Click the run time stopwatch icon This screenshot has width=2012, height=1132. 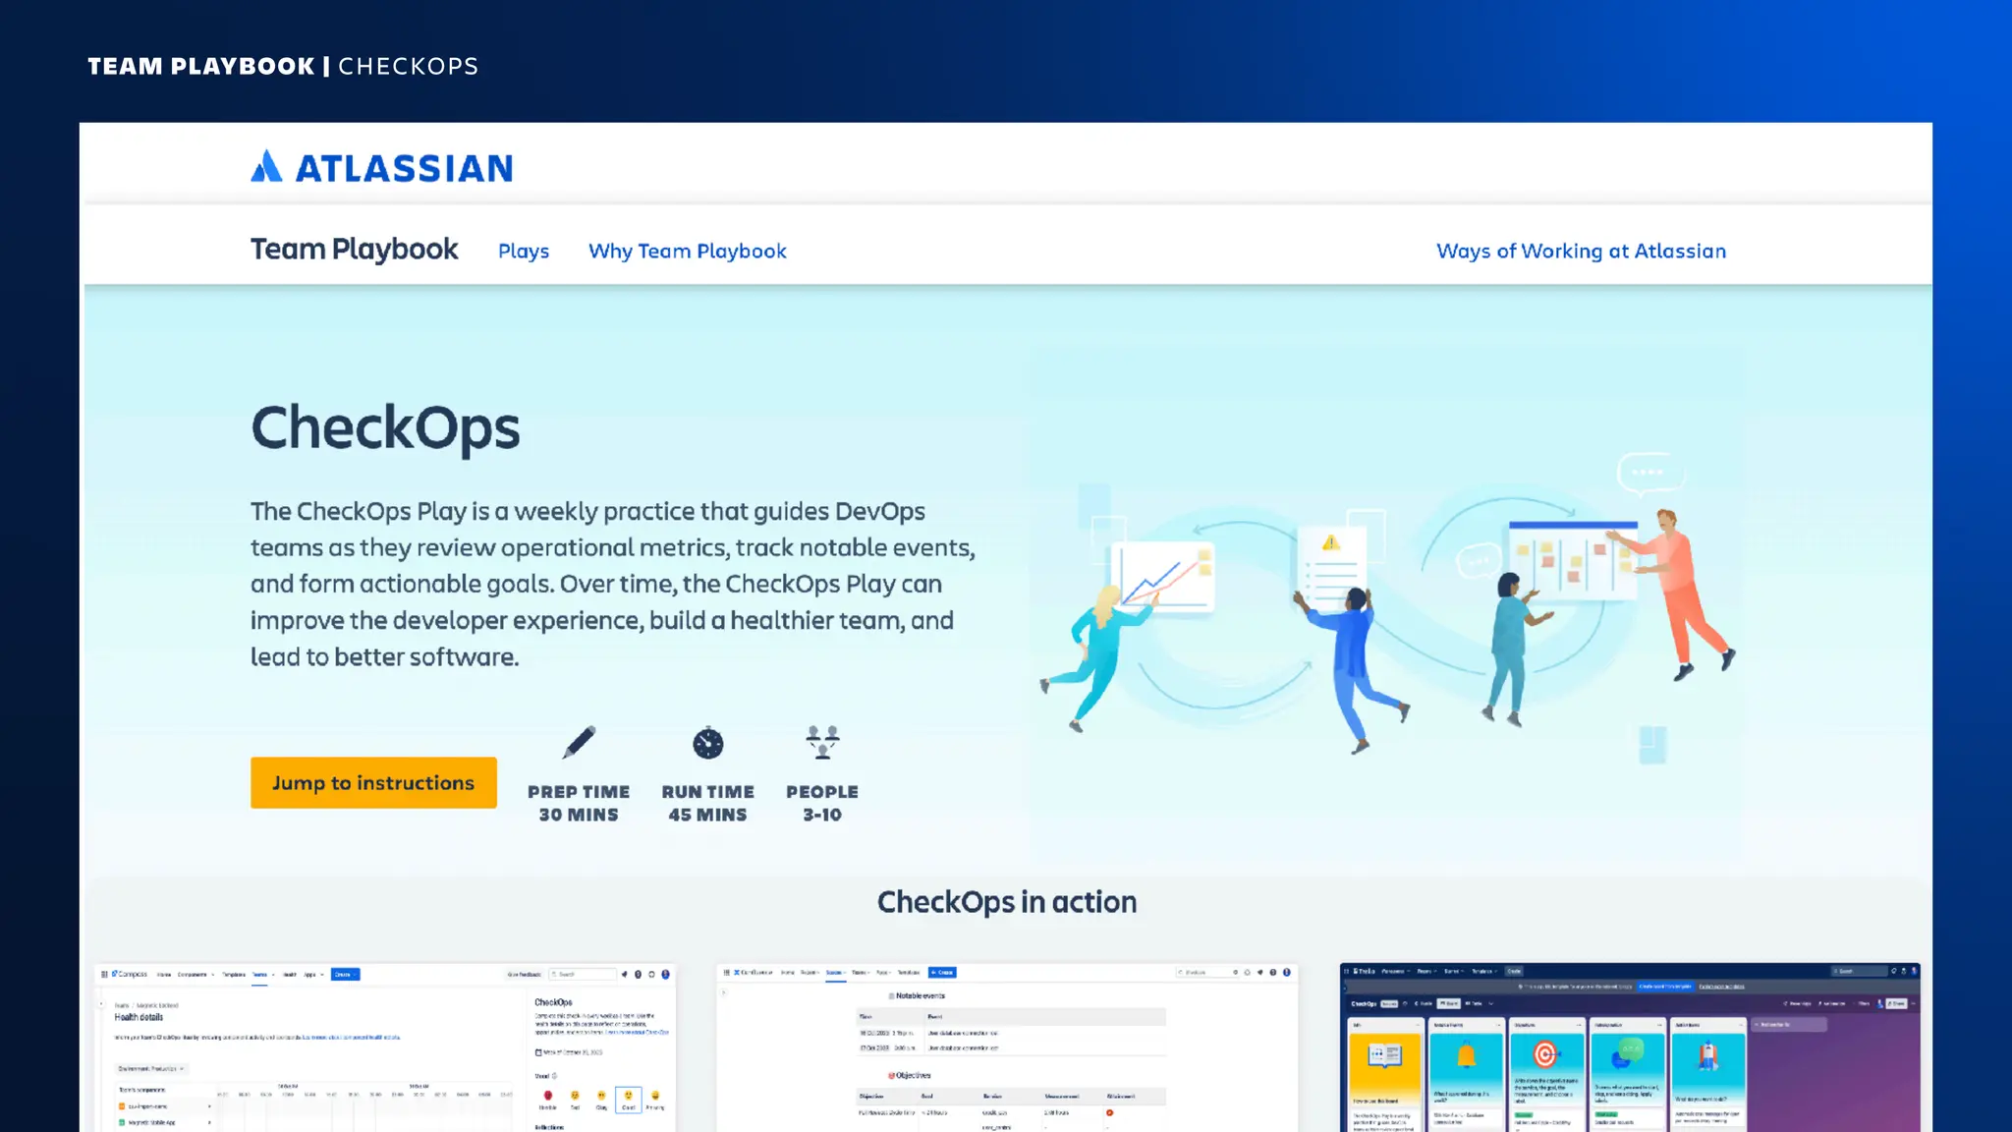tap(707, 743)
